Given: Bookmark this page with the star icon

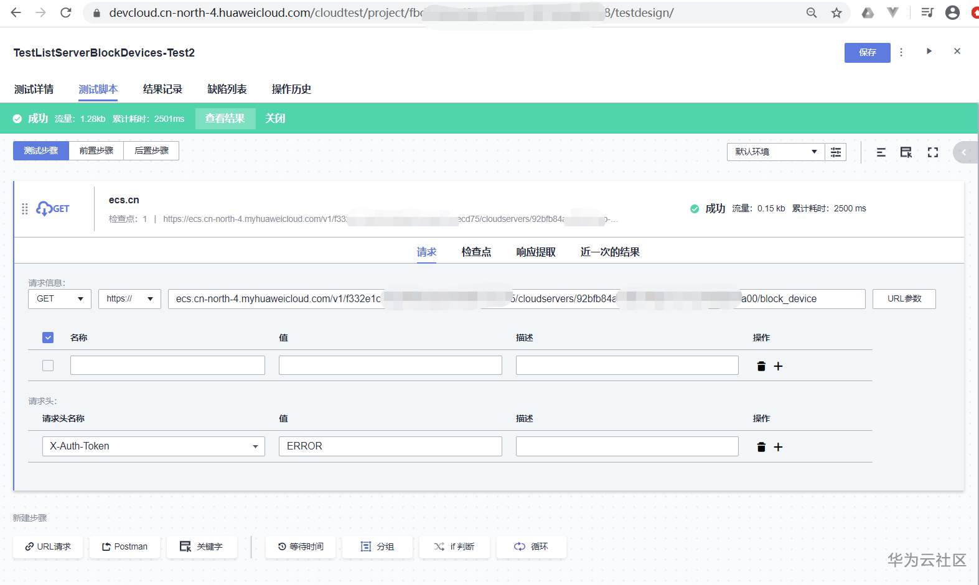Looking at the screenshot, I should [836, 12].
